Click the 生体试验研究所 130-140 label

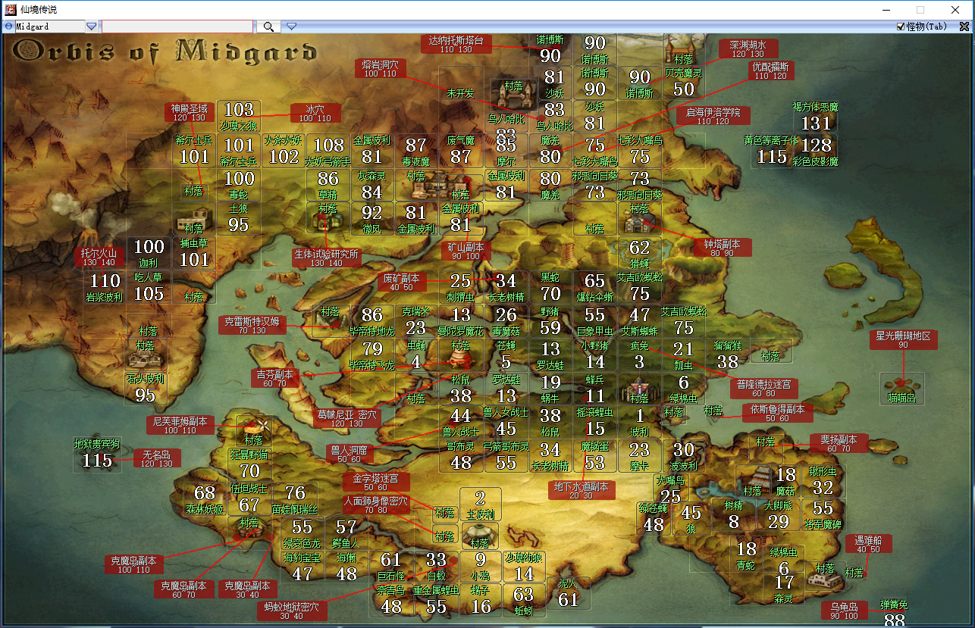tap(327, 258)
